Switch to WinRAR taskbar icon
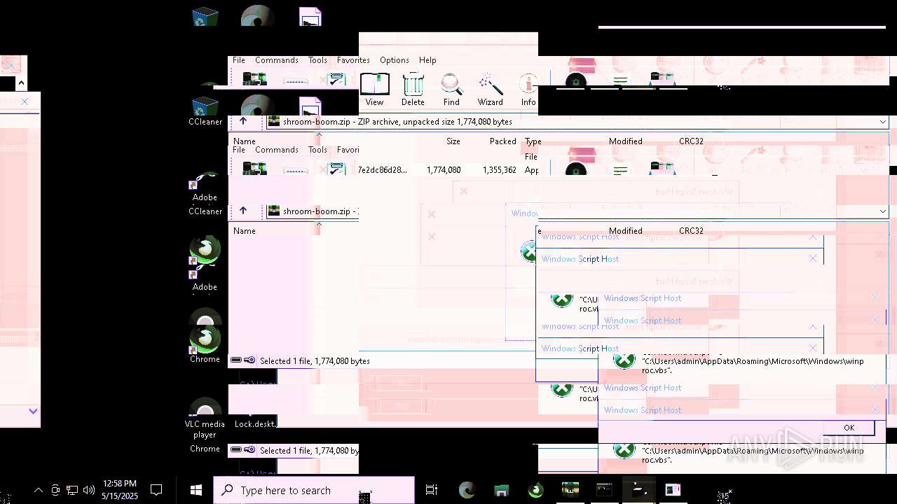This screenshot has height=504, width=897. tap(570, 490)
